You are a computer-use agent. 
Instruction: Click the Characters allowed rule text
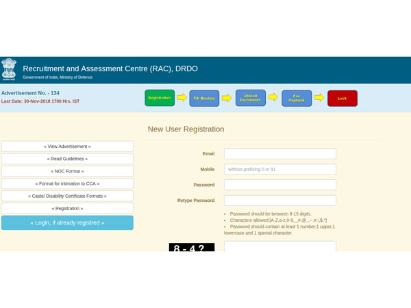[x=278, y=220]
